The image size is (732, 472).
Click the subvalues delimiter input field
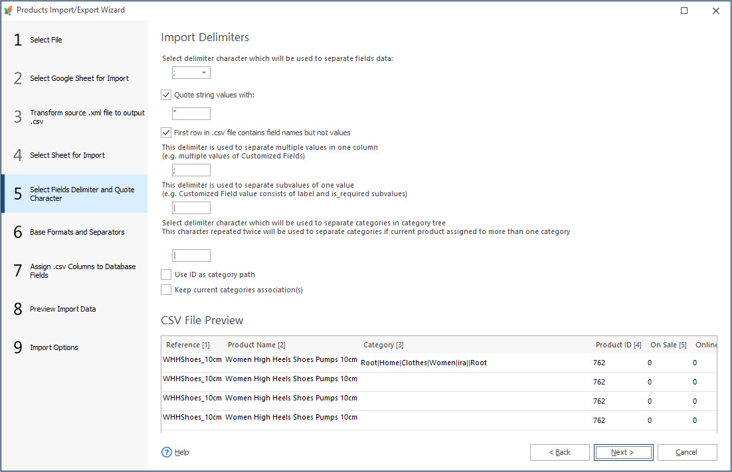(x=191, y=207)
